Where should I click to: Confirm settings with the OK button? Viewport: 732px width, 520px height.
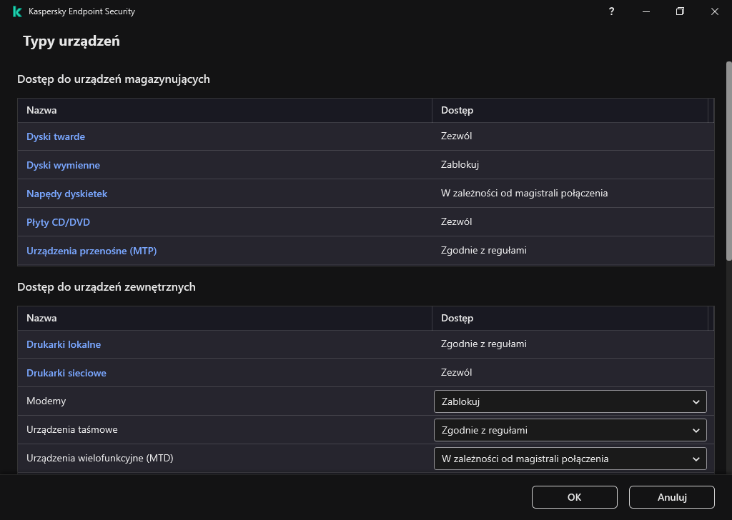[x=574, y=497]
